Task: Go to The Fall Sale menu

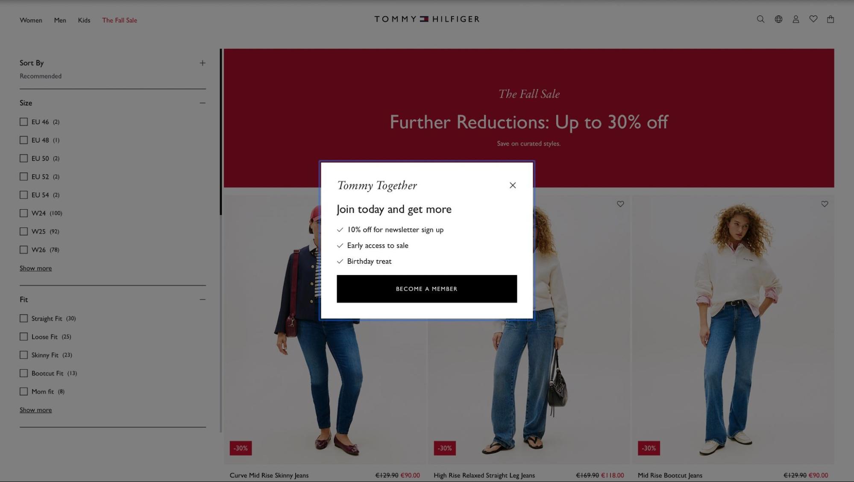Action: [120, 20]
